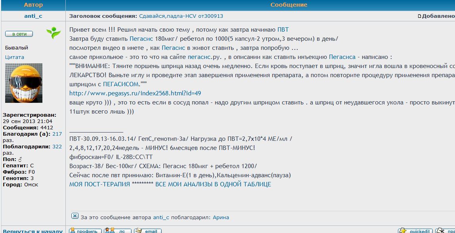
Task: Open Пегасис link in 'в живот ставить' line
Action: tap(174, 48)
